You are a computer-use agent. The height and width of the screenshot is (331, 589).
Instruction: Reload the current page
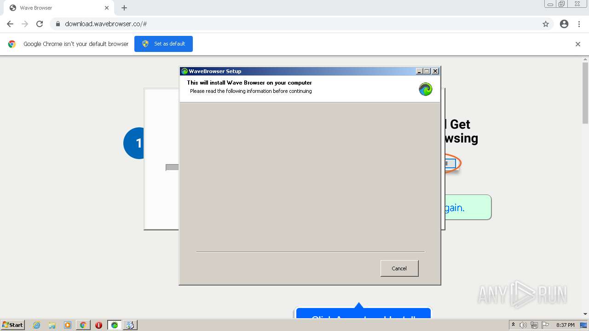40,24
